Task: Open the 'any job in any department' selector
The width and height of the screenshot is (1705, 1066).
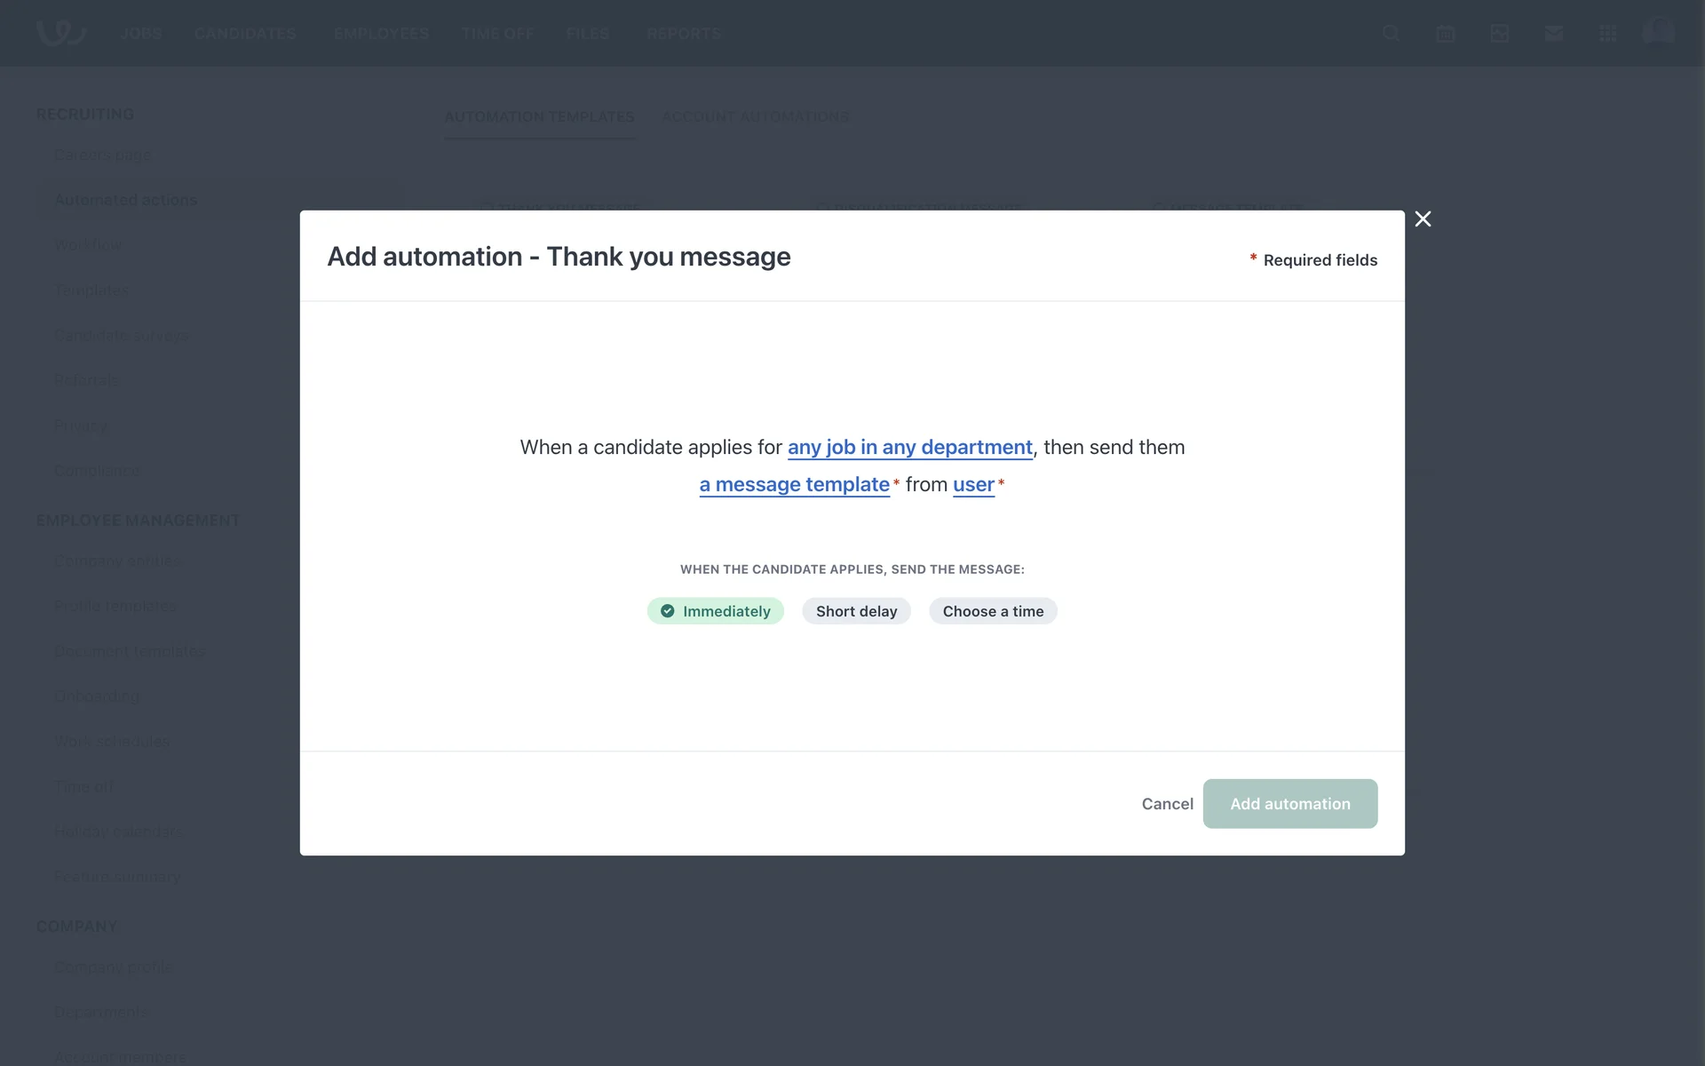Action: [909, 448]
